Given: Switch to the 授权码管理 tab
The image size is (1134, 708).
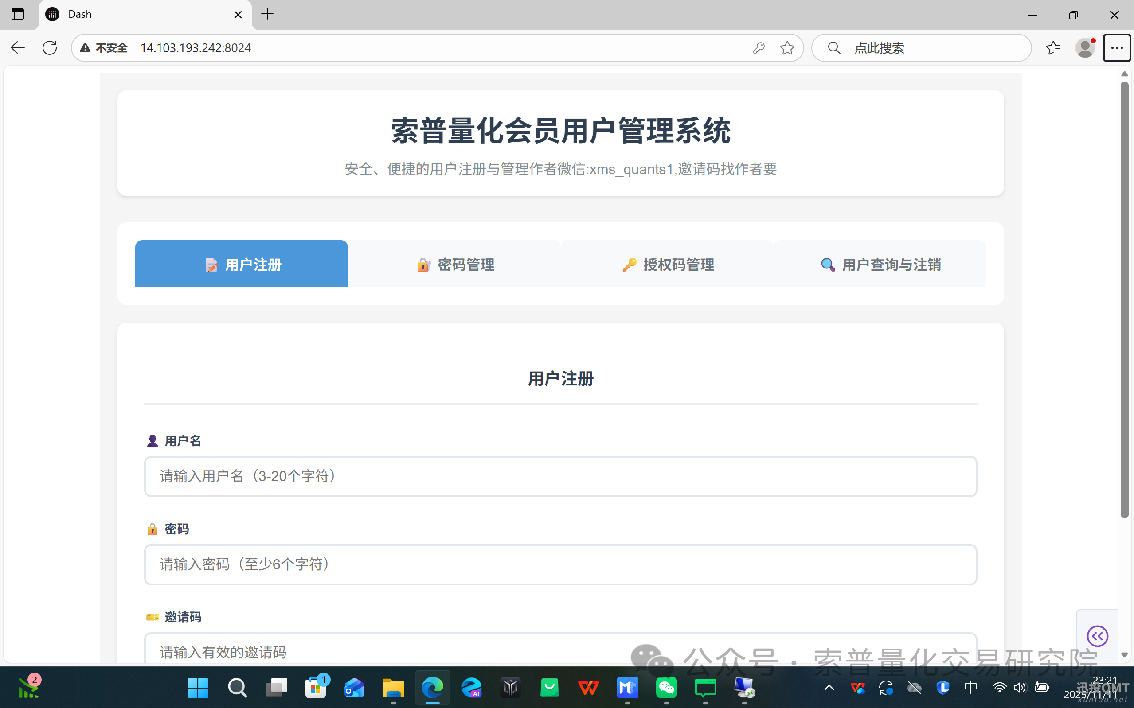Looking at the screenshot, I should pos(667,264).
